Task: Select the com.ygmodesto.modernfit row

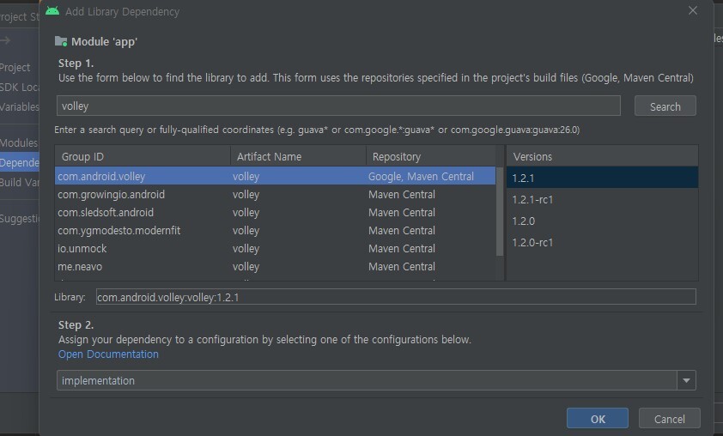Action: (275, 230)
